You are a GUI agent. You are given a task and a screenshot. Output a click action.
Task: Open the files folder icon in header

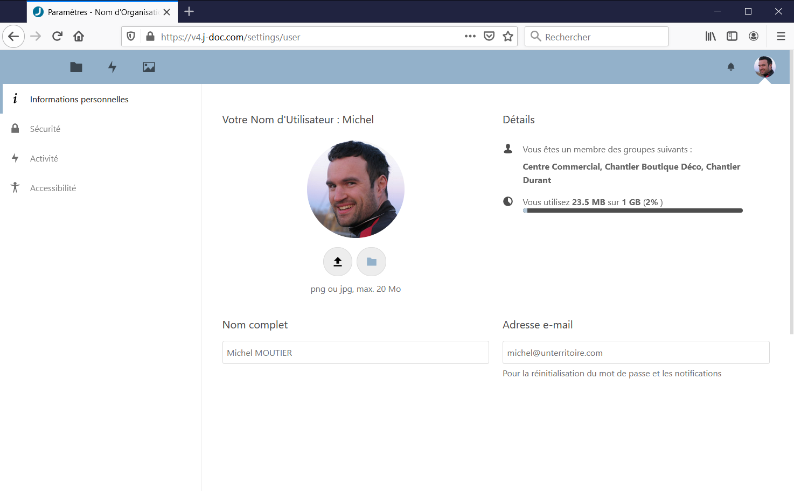pyautogui.click(x=76, y=67)
